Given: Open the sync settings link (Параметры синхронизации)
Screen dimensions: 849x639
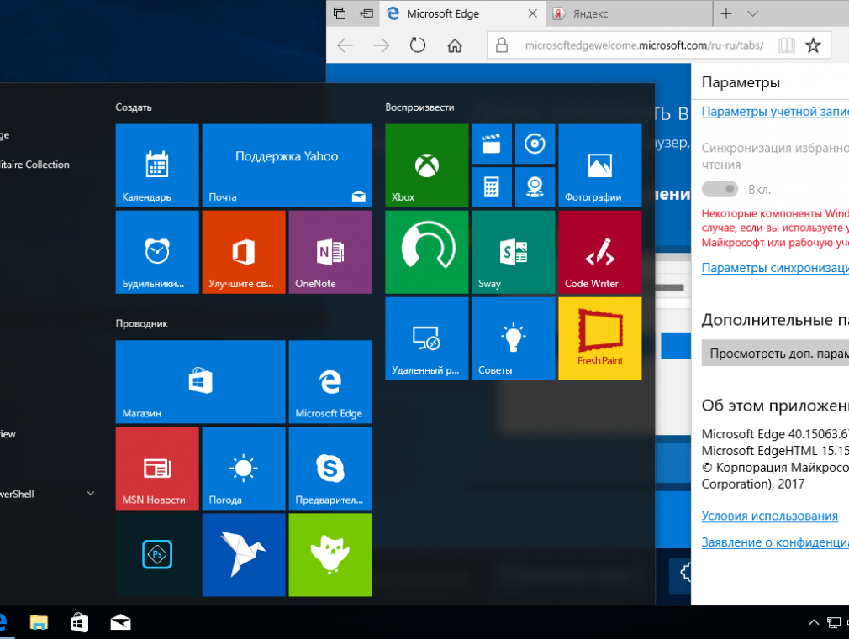Looking at the screenshot, I should pos(775,268).
